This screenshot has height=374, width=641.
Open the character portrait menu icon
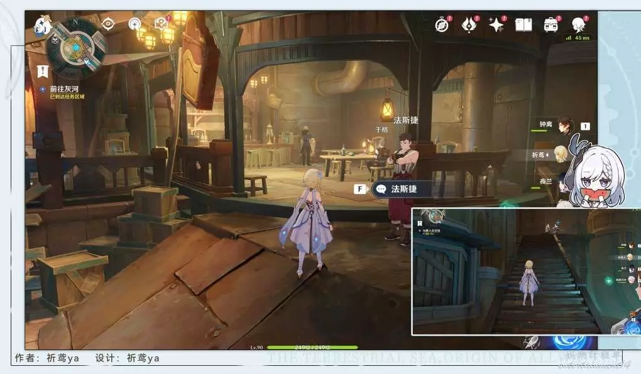[x=578, y=25]
